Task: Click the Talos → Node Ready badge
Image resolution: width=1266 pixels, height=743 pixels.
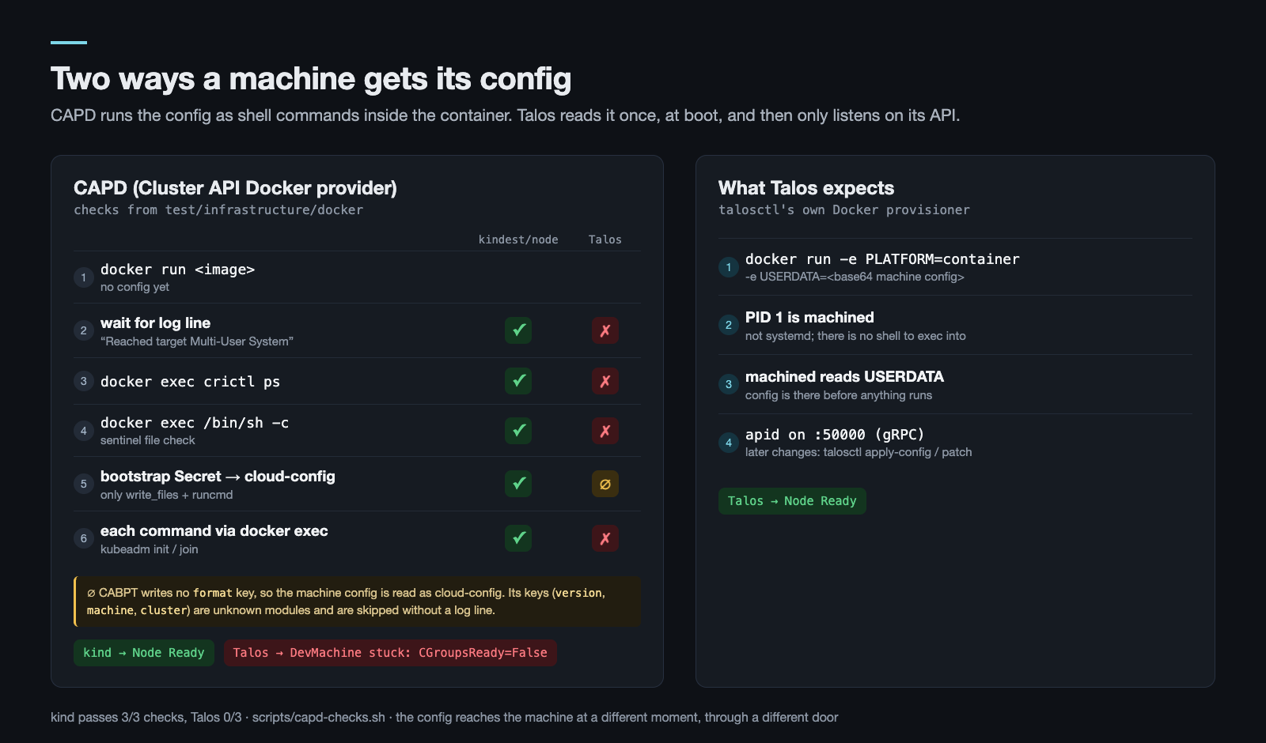Action: coord(792,501)
